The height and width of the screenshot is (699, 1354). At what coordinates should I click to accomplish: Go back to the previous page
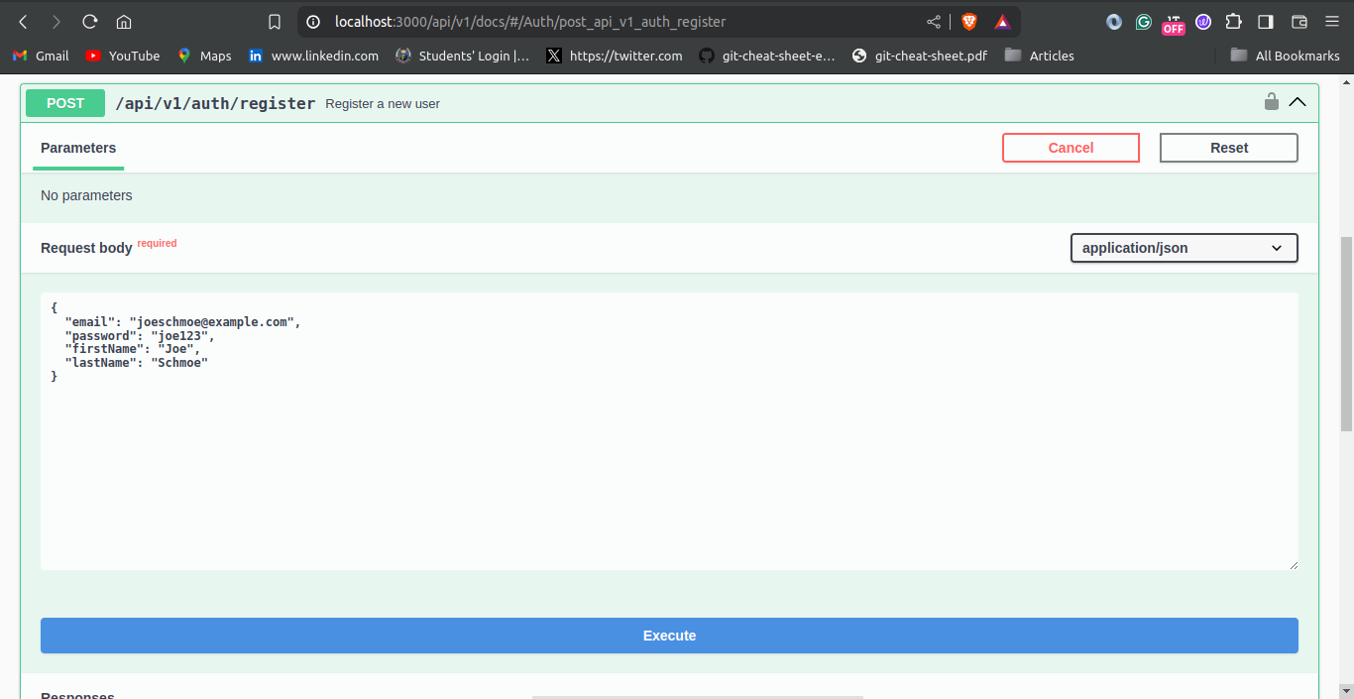coord(23,21)
